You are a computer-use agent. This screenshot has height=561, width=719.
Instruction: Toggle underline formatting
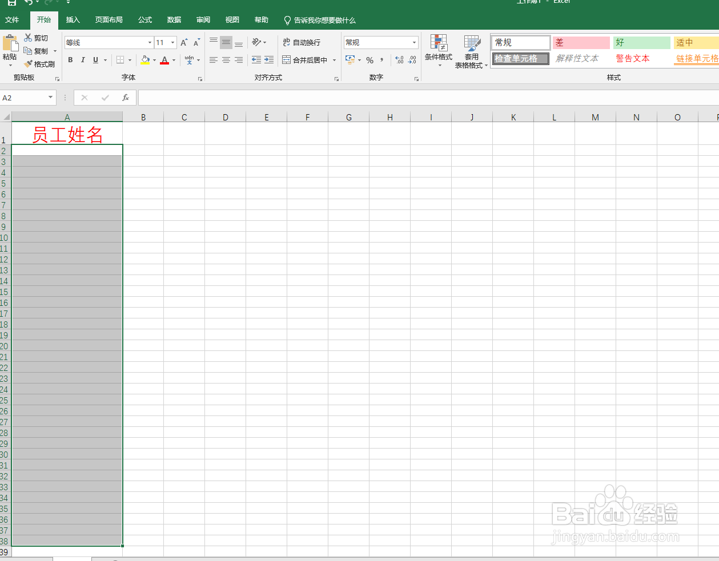[x=95, y=60]
